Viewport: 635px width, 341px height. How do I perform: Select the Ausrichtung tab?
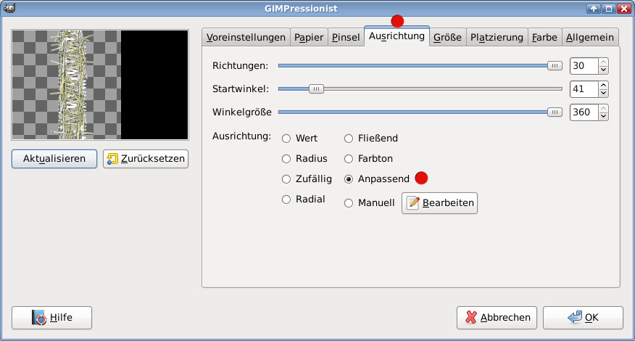pyautogui.click(x=397, y=36)
